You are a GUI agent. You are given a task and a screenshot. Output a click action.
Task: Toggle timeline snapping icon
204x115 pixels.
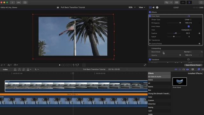coord(187,69)
